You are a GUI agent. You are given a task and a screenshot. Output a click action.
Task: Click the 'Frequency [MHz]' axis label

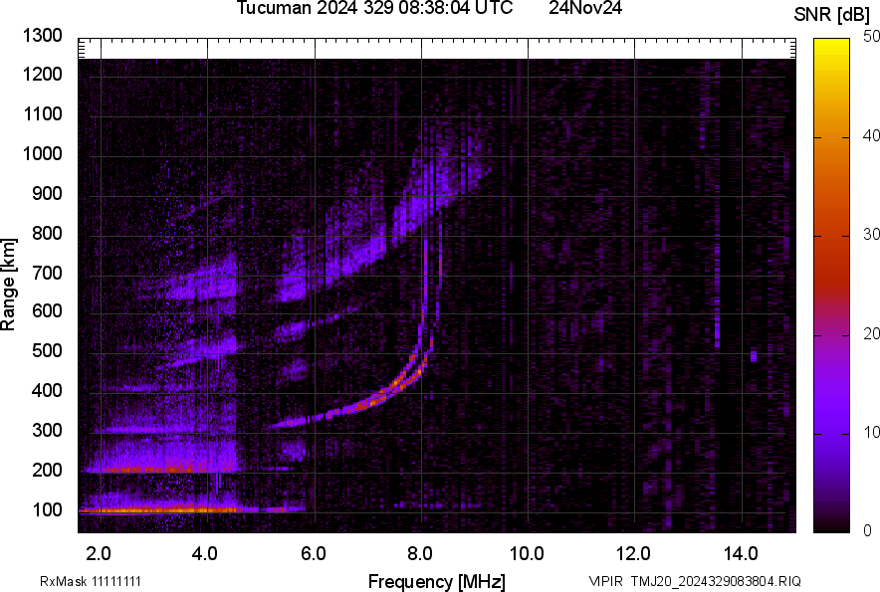click(437, 581)
